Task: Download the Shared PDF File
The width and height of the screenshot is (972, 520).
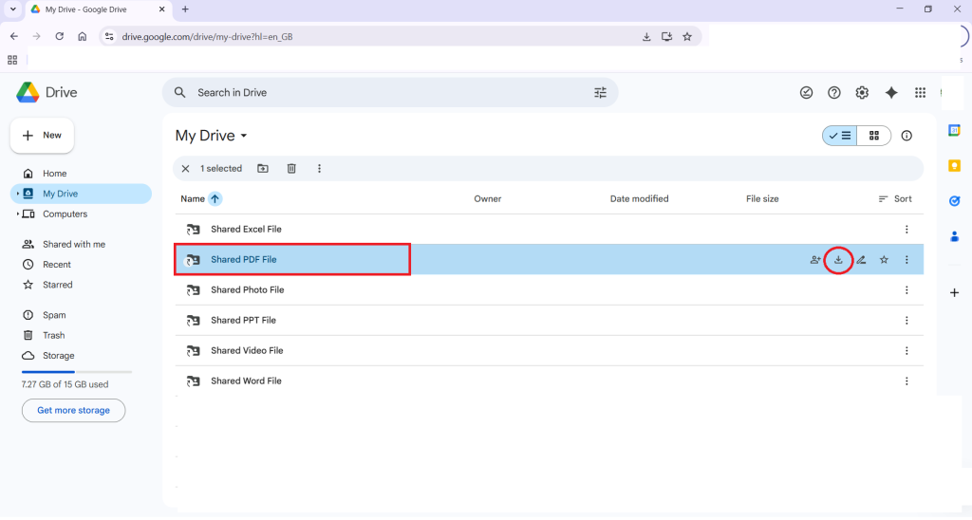Action: tap(838, 260)
